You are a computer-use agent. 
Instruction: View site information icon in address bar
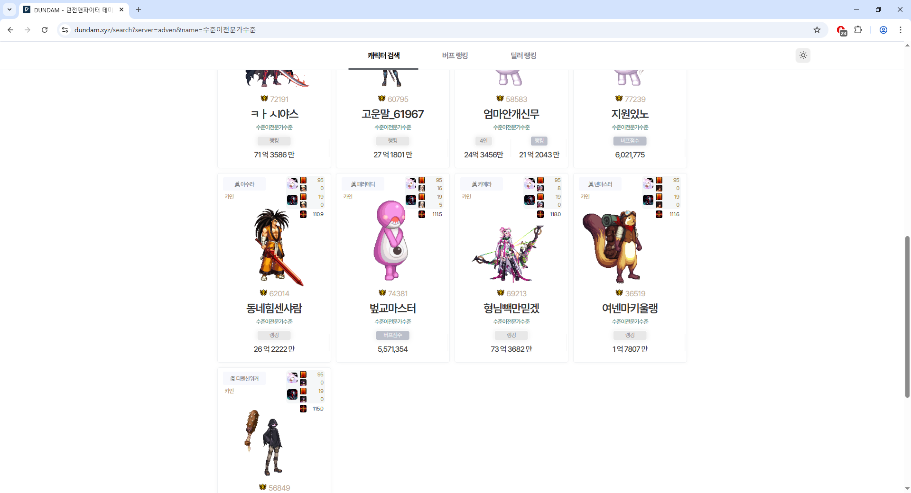click(x=65, y=30)
